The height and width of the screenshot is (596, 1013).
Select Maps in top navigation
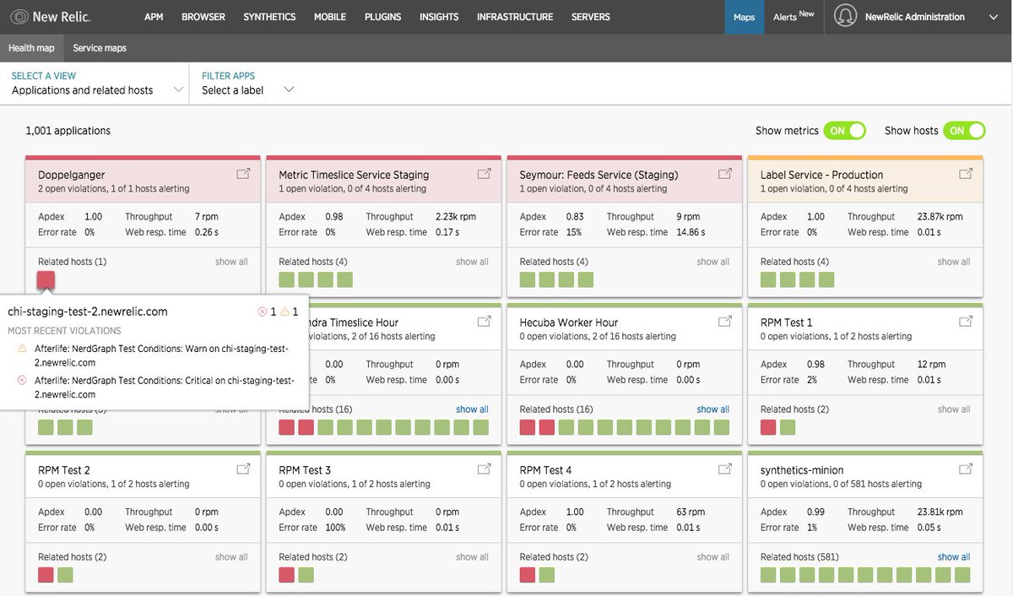(x=745, y=17)
